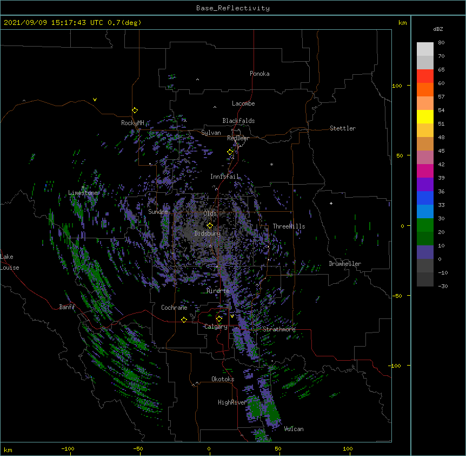Select the slate purple 0-10 dBZ legend band
The image size is (466, 456).
425,252
